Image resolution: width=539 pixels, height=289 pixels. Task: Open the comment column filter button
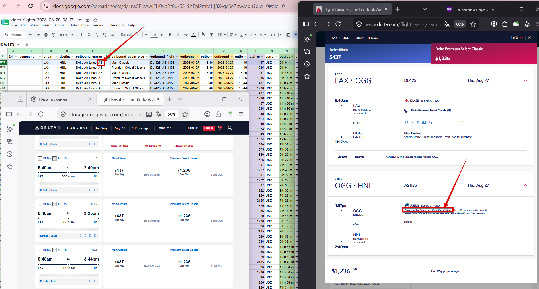pyautogui.click(x=40, y=57)
